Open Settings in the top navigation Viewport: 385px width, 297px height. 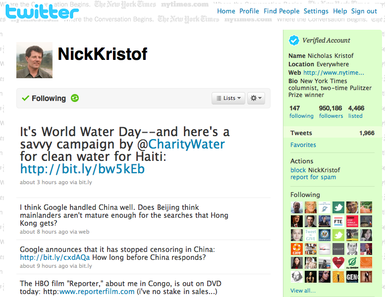click(x=316, y=11)
